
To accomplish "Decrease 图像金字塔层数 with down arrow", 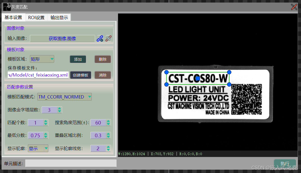I will pos(60,112).
